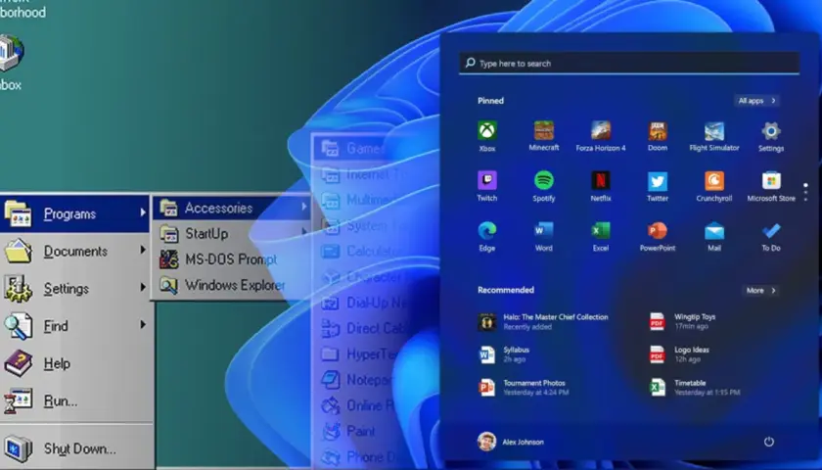822x470 pixels.
Task: Open the To Do app
Action: tap(771, 230)
